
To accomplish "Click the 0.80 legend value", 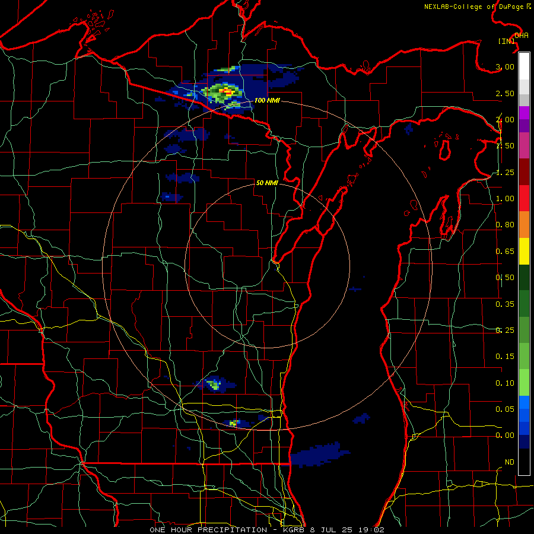I will 505,225.
